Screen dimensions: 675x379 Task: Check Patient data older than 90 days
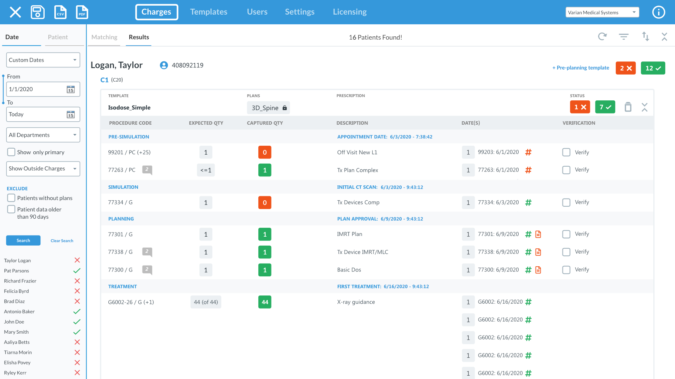point(11,209)
